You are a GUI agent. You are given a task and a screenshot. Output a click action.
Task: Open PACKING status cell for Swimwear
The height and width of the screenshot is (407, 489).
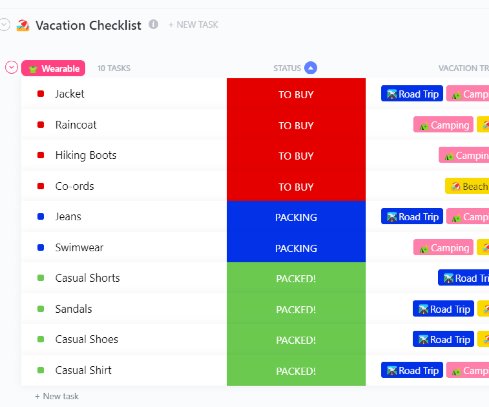pos(296,248)
